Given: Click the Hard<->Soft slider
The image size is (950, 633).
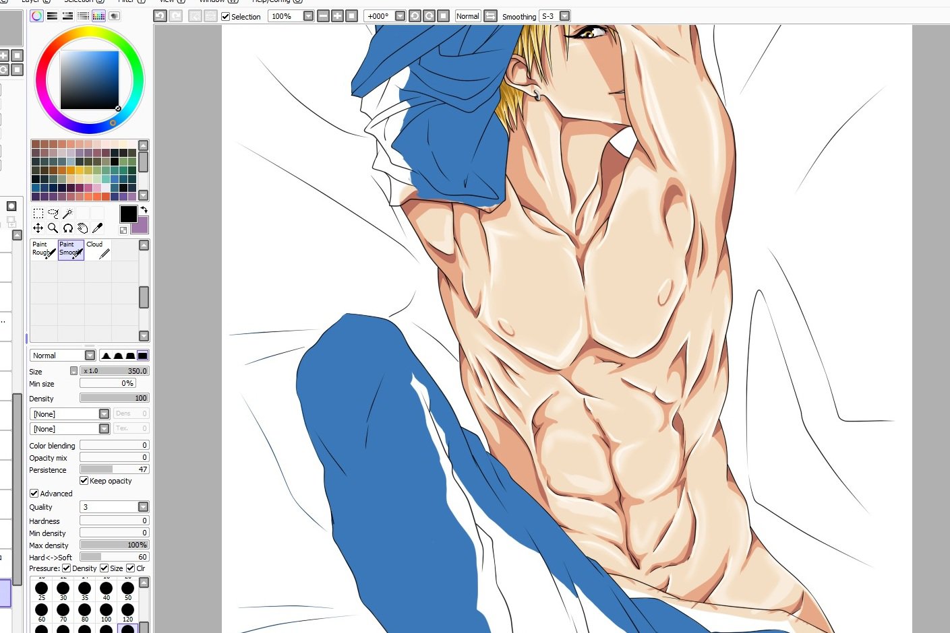Looking at the screenshot, I should click(114, 557).
